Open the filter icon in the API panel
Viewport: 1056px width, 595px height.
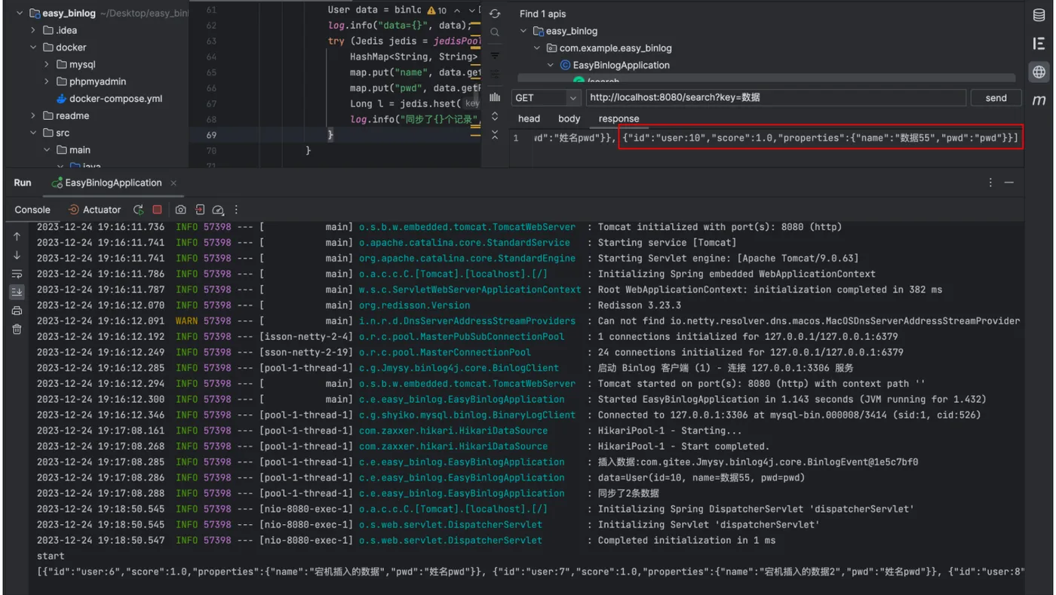pos(495,56)
